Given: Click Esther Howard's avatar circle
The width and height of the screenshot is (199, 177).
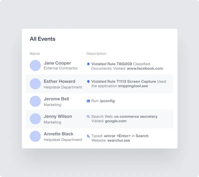Looking at the screenshot, I should [x=35, y=84].
